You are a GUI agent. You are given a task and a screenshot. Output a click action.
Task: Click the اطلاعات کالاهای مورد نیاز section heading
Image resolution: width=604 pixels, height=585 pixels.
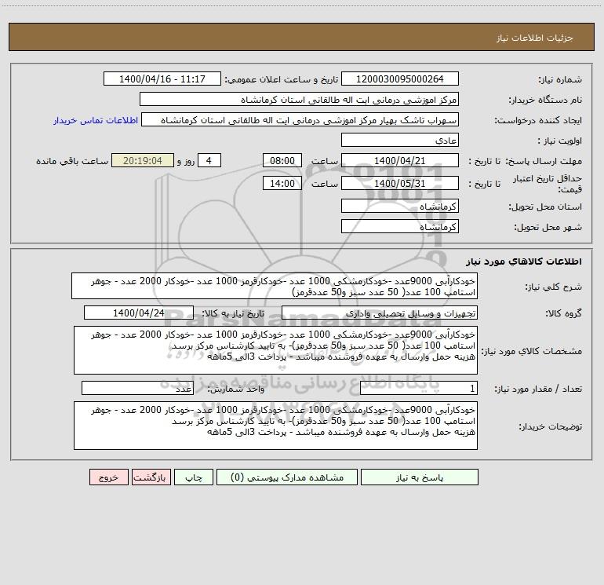pos(524,261)
